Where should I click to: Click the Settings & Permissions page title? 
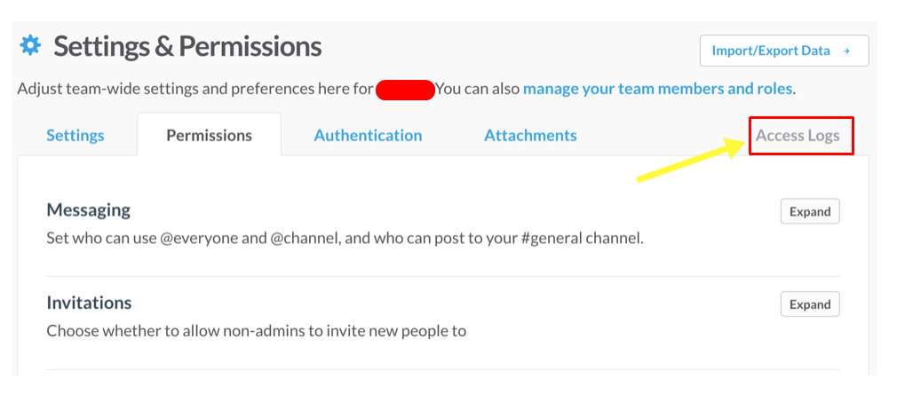187,46
